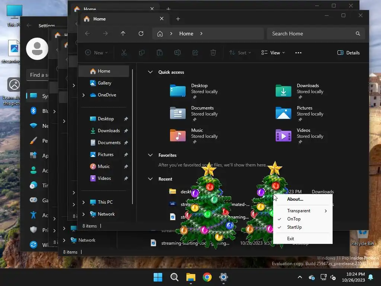Select Gallery in navigation pane
The image size is (381, 286).
[x=104, y=83]
